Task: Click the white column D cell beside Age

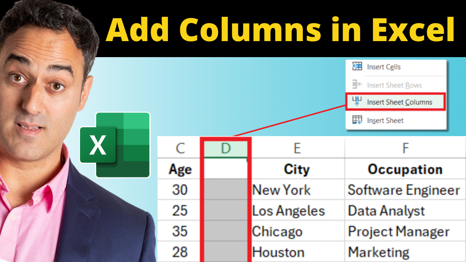Action: click(226, 169)
